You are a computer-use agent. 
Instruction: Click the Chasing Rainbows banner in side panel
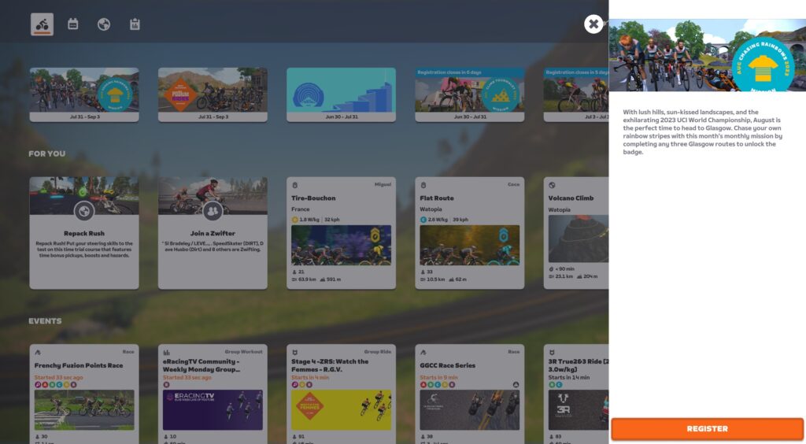point(708,55)
